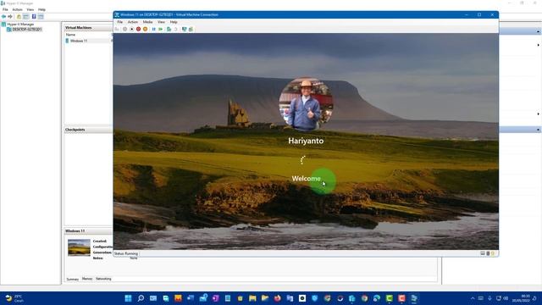Click the Share icon in VM toolbar
542x305 pixels.
pyautogui.click(x=191, y=30)
